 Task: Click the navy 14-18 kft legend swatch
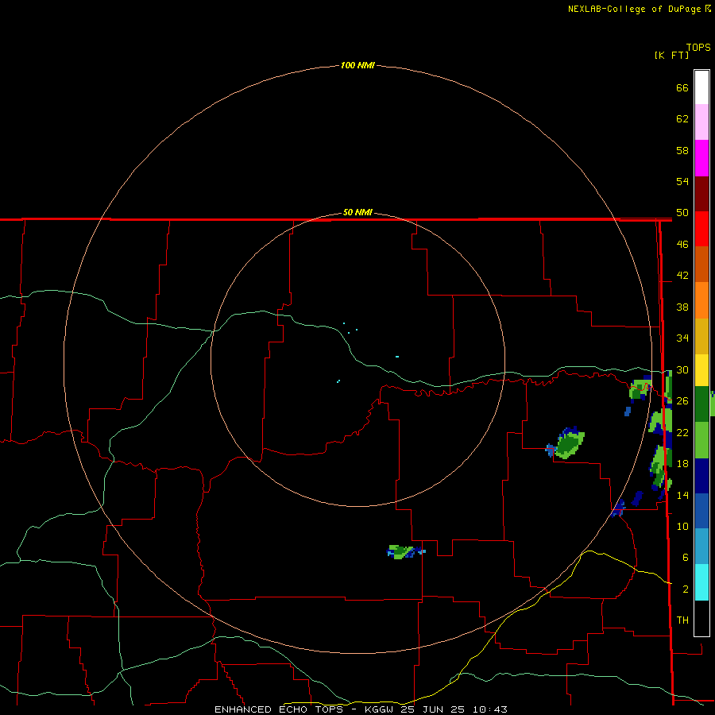click(x=701, y=476)
